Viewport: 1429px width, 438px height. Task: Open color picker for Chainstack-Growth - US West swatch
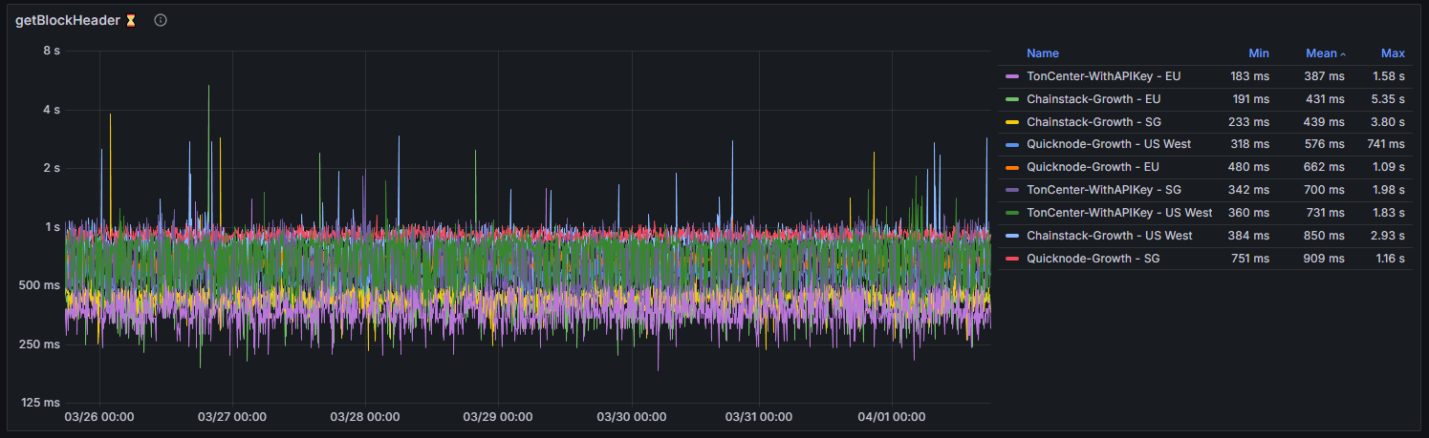tap(1012, 236)
